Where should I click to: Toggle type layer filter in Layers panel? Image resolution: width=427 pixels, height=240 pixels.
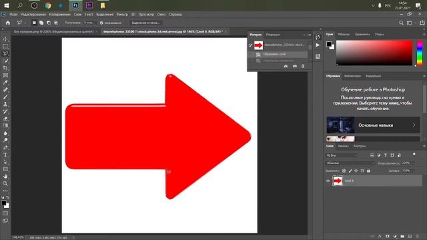click(386, 155)
